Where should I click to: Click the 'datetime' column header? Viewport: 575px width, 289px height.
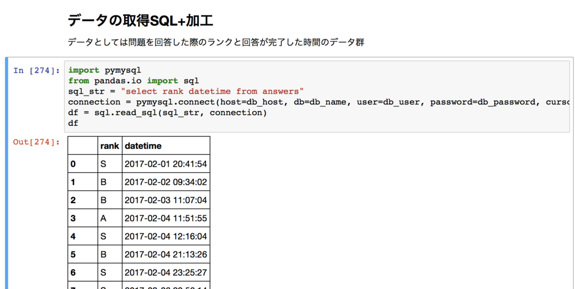pyautogui.click(x=166, y=146)
